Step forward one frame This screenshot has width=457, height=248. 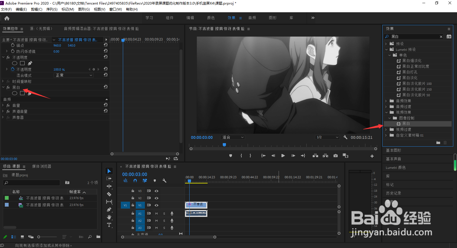pyautogui.click(x=293, y=156)
